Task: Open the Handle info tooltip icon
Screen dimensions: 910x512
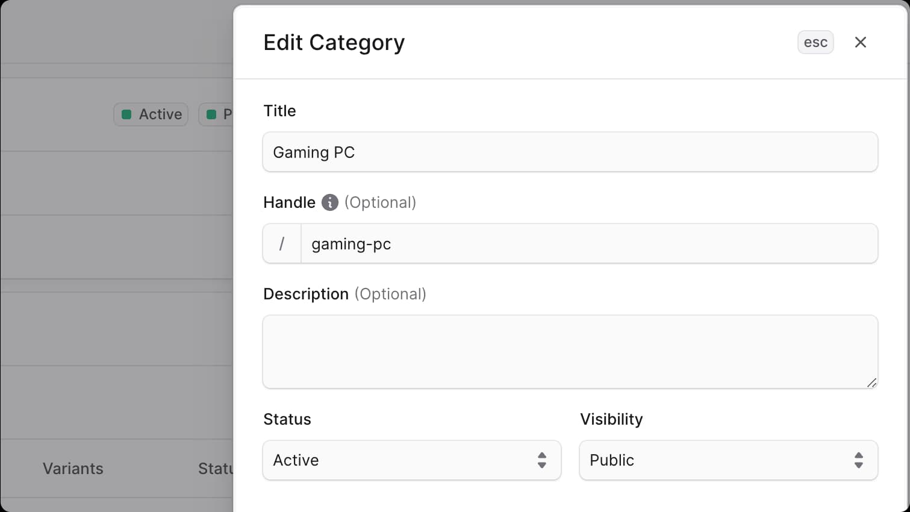Action: click(329, 202)
